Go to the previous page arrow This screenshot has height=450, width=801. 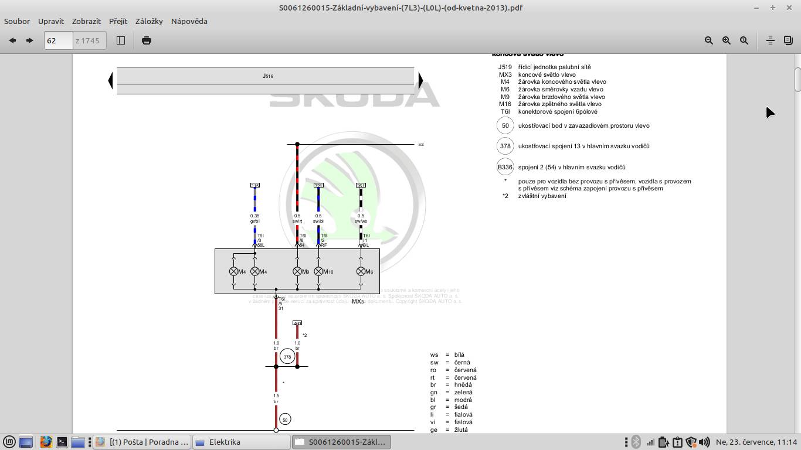12,40
